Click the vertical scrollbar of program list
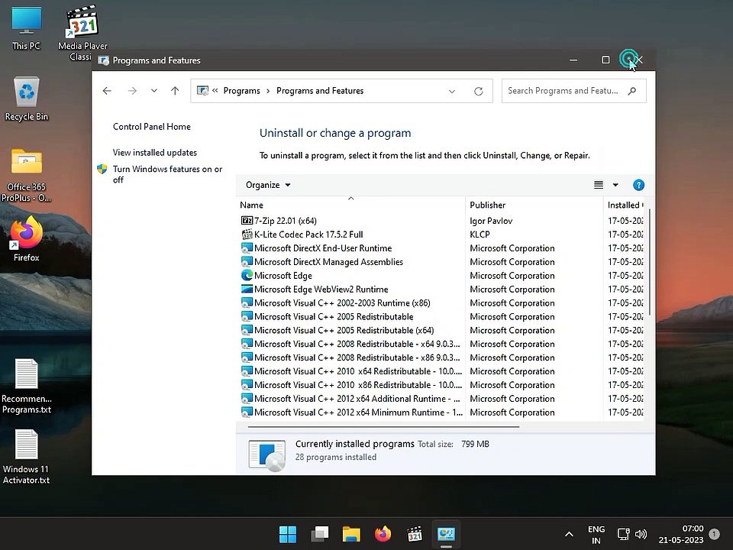 [x=650, y=262]
